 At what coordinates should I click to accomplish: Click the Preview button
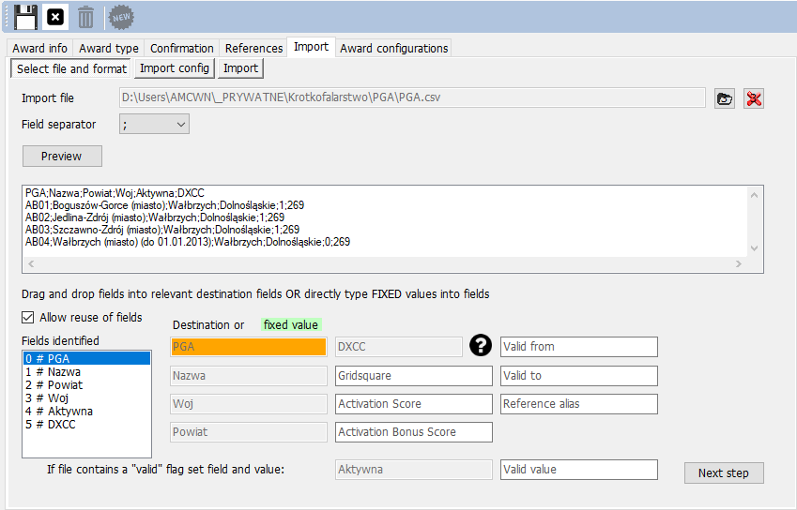(x=62, y=157)
